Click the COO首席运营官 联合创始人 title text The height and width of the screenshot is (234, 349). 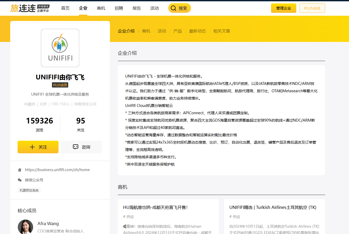click(61, 231)
